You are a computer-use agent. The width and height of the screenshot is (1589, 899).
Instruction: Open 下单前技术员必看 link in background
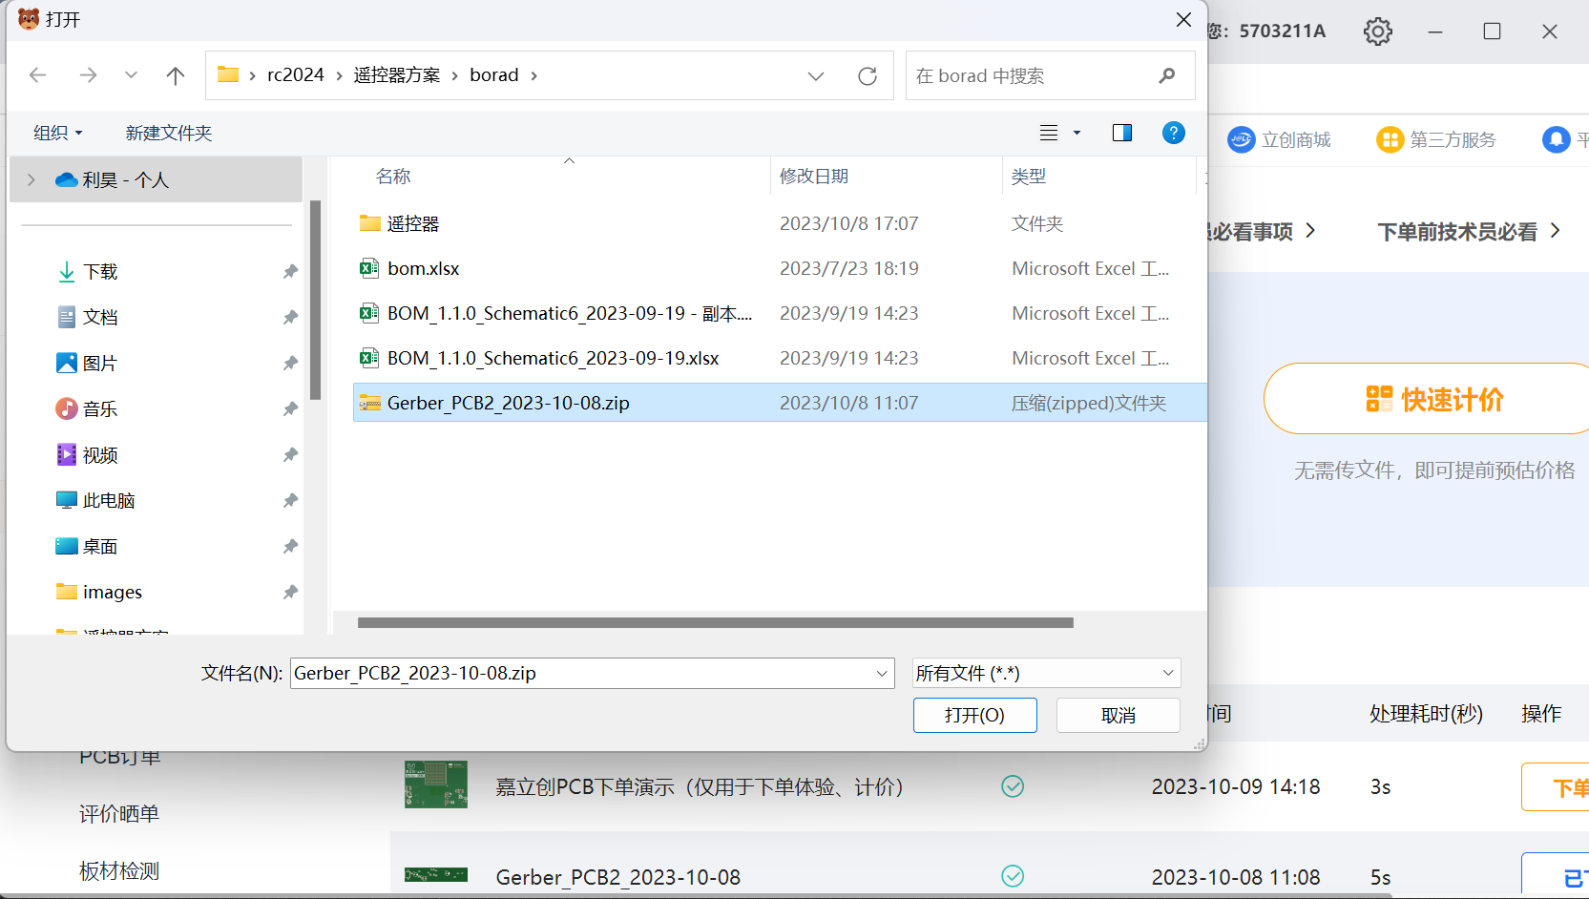tap(1469, 231)
